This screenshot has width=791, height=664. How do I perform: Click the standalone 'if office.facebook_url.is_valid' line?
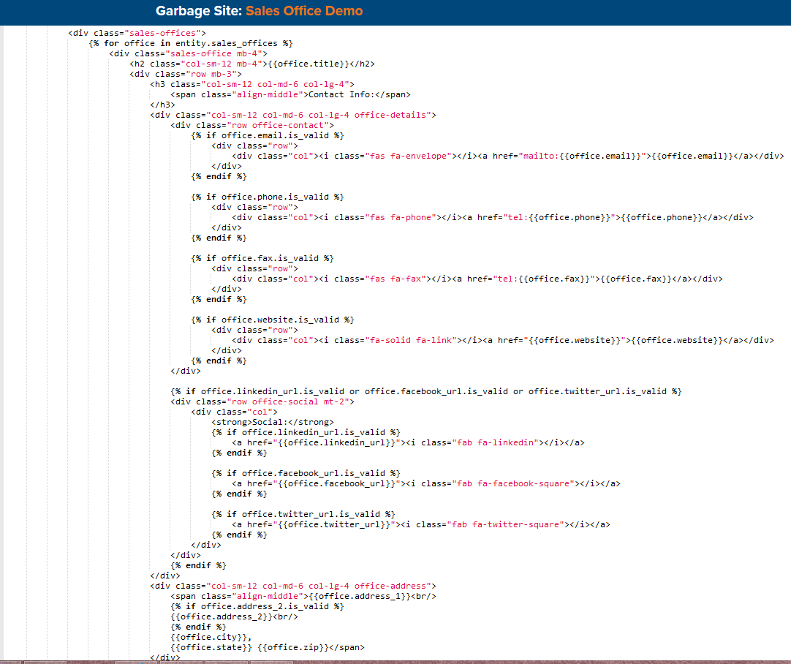306,473
